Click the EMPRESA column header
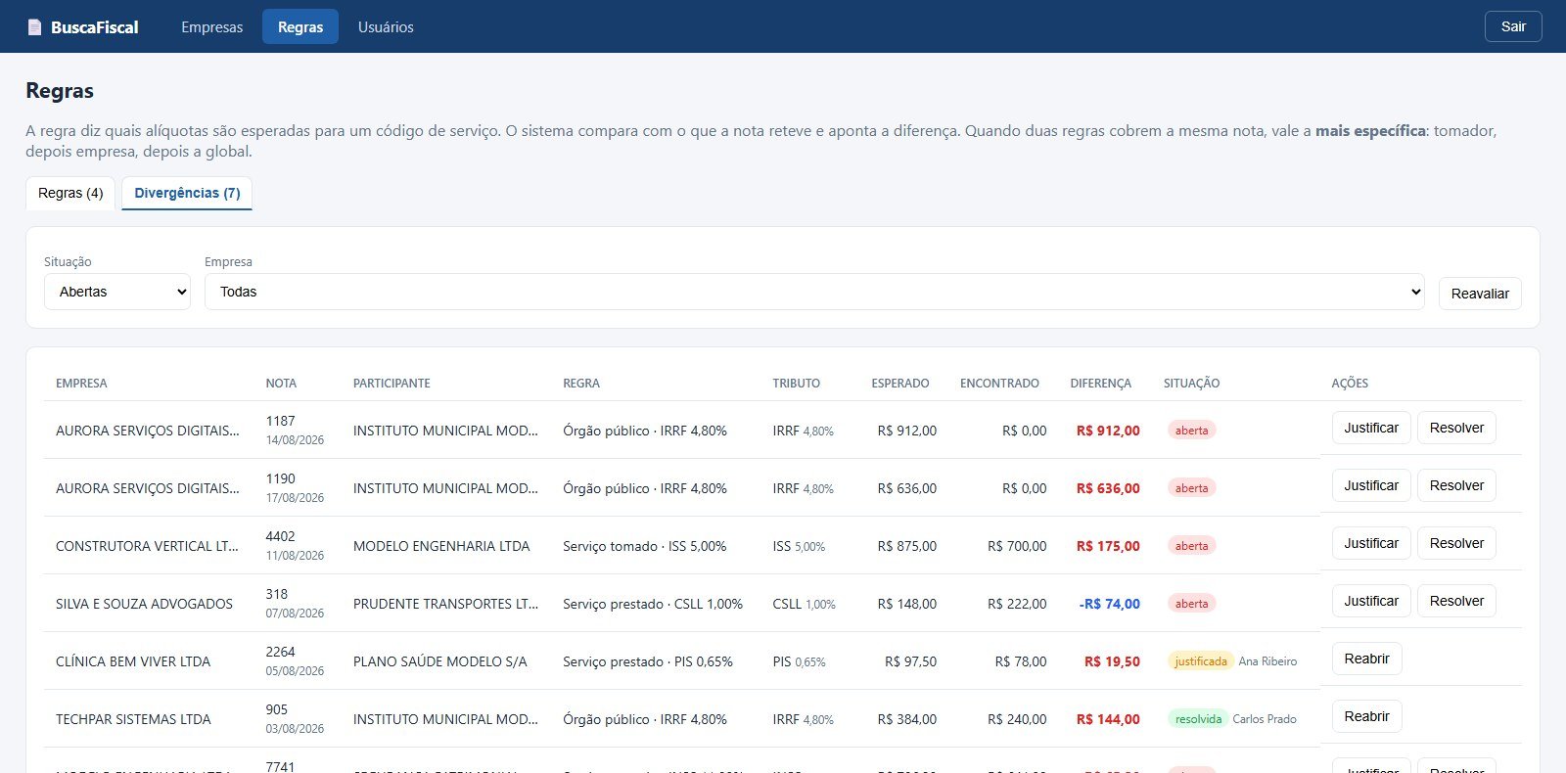Image resolution: width=1566 pixels, height=773 pixels. point(81,384)
